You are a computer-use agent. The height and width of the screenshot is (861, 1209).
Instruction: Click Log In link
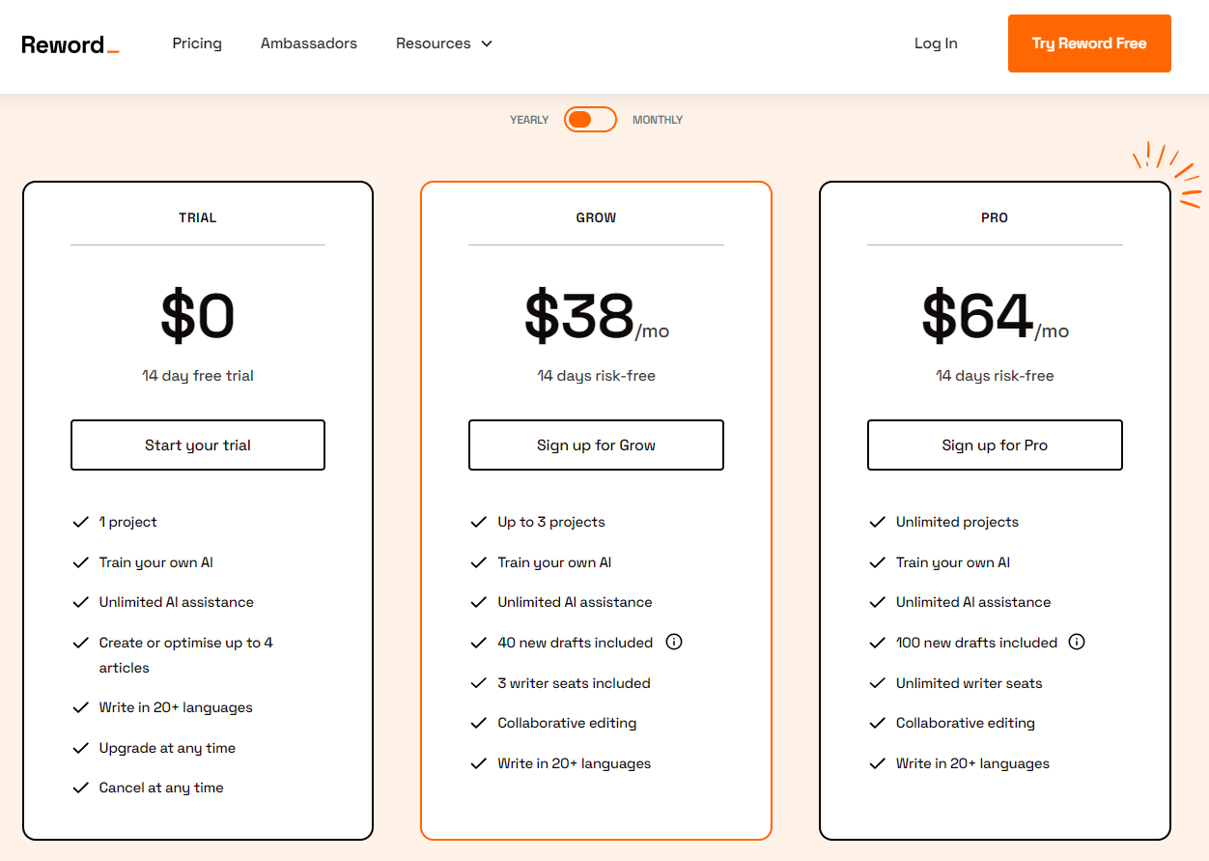pos(936,43)
